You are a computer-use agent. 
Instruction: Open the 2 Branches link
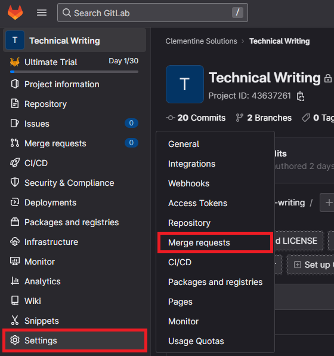(264, 118)
